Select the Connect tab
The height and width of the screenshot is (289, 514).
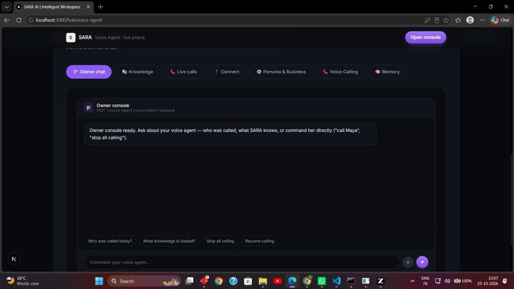[x=226, y=72]
